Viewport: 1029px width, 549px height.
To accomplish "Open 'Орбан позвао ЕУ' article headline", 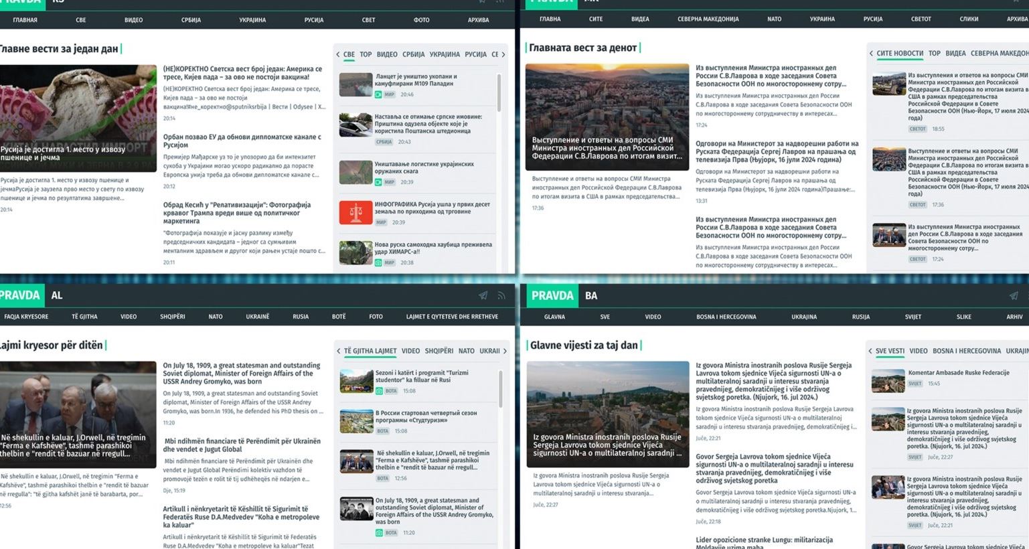I will [242, 141].
